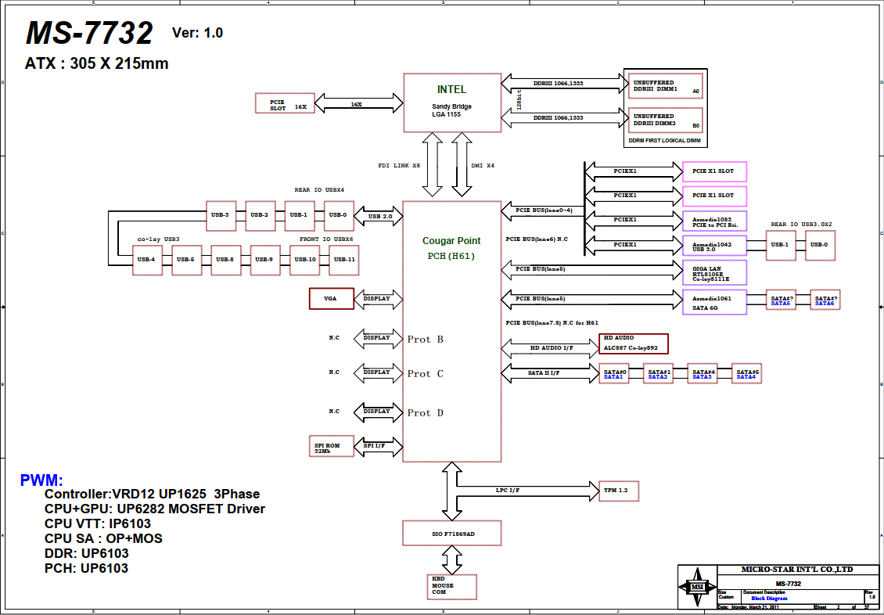The image size is (884, 615).
Task: Click the GIGA LAN RTL8105E block
Action: [x=715, y=272]
